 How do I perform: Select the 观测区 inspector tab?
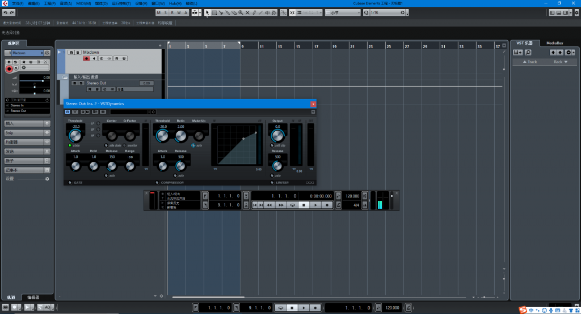(x=14, y=43)
